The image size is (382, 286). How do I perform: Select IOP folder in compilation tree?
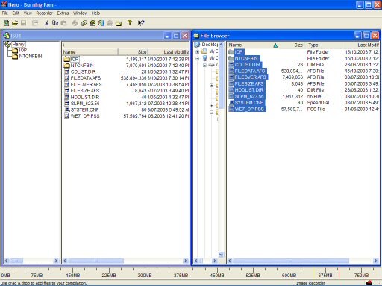[x=23, y=50]
